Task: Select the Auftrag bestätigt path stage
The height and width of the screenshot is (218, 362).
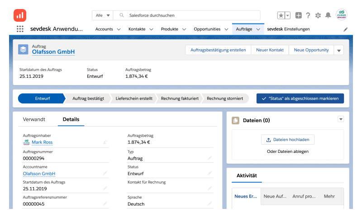Action: [88, 99]
